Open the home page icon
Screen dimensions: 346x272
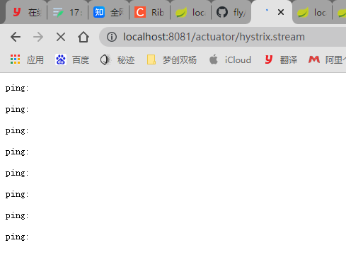point(83,37)
